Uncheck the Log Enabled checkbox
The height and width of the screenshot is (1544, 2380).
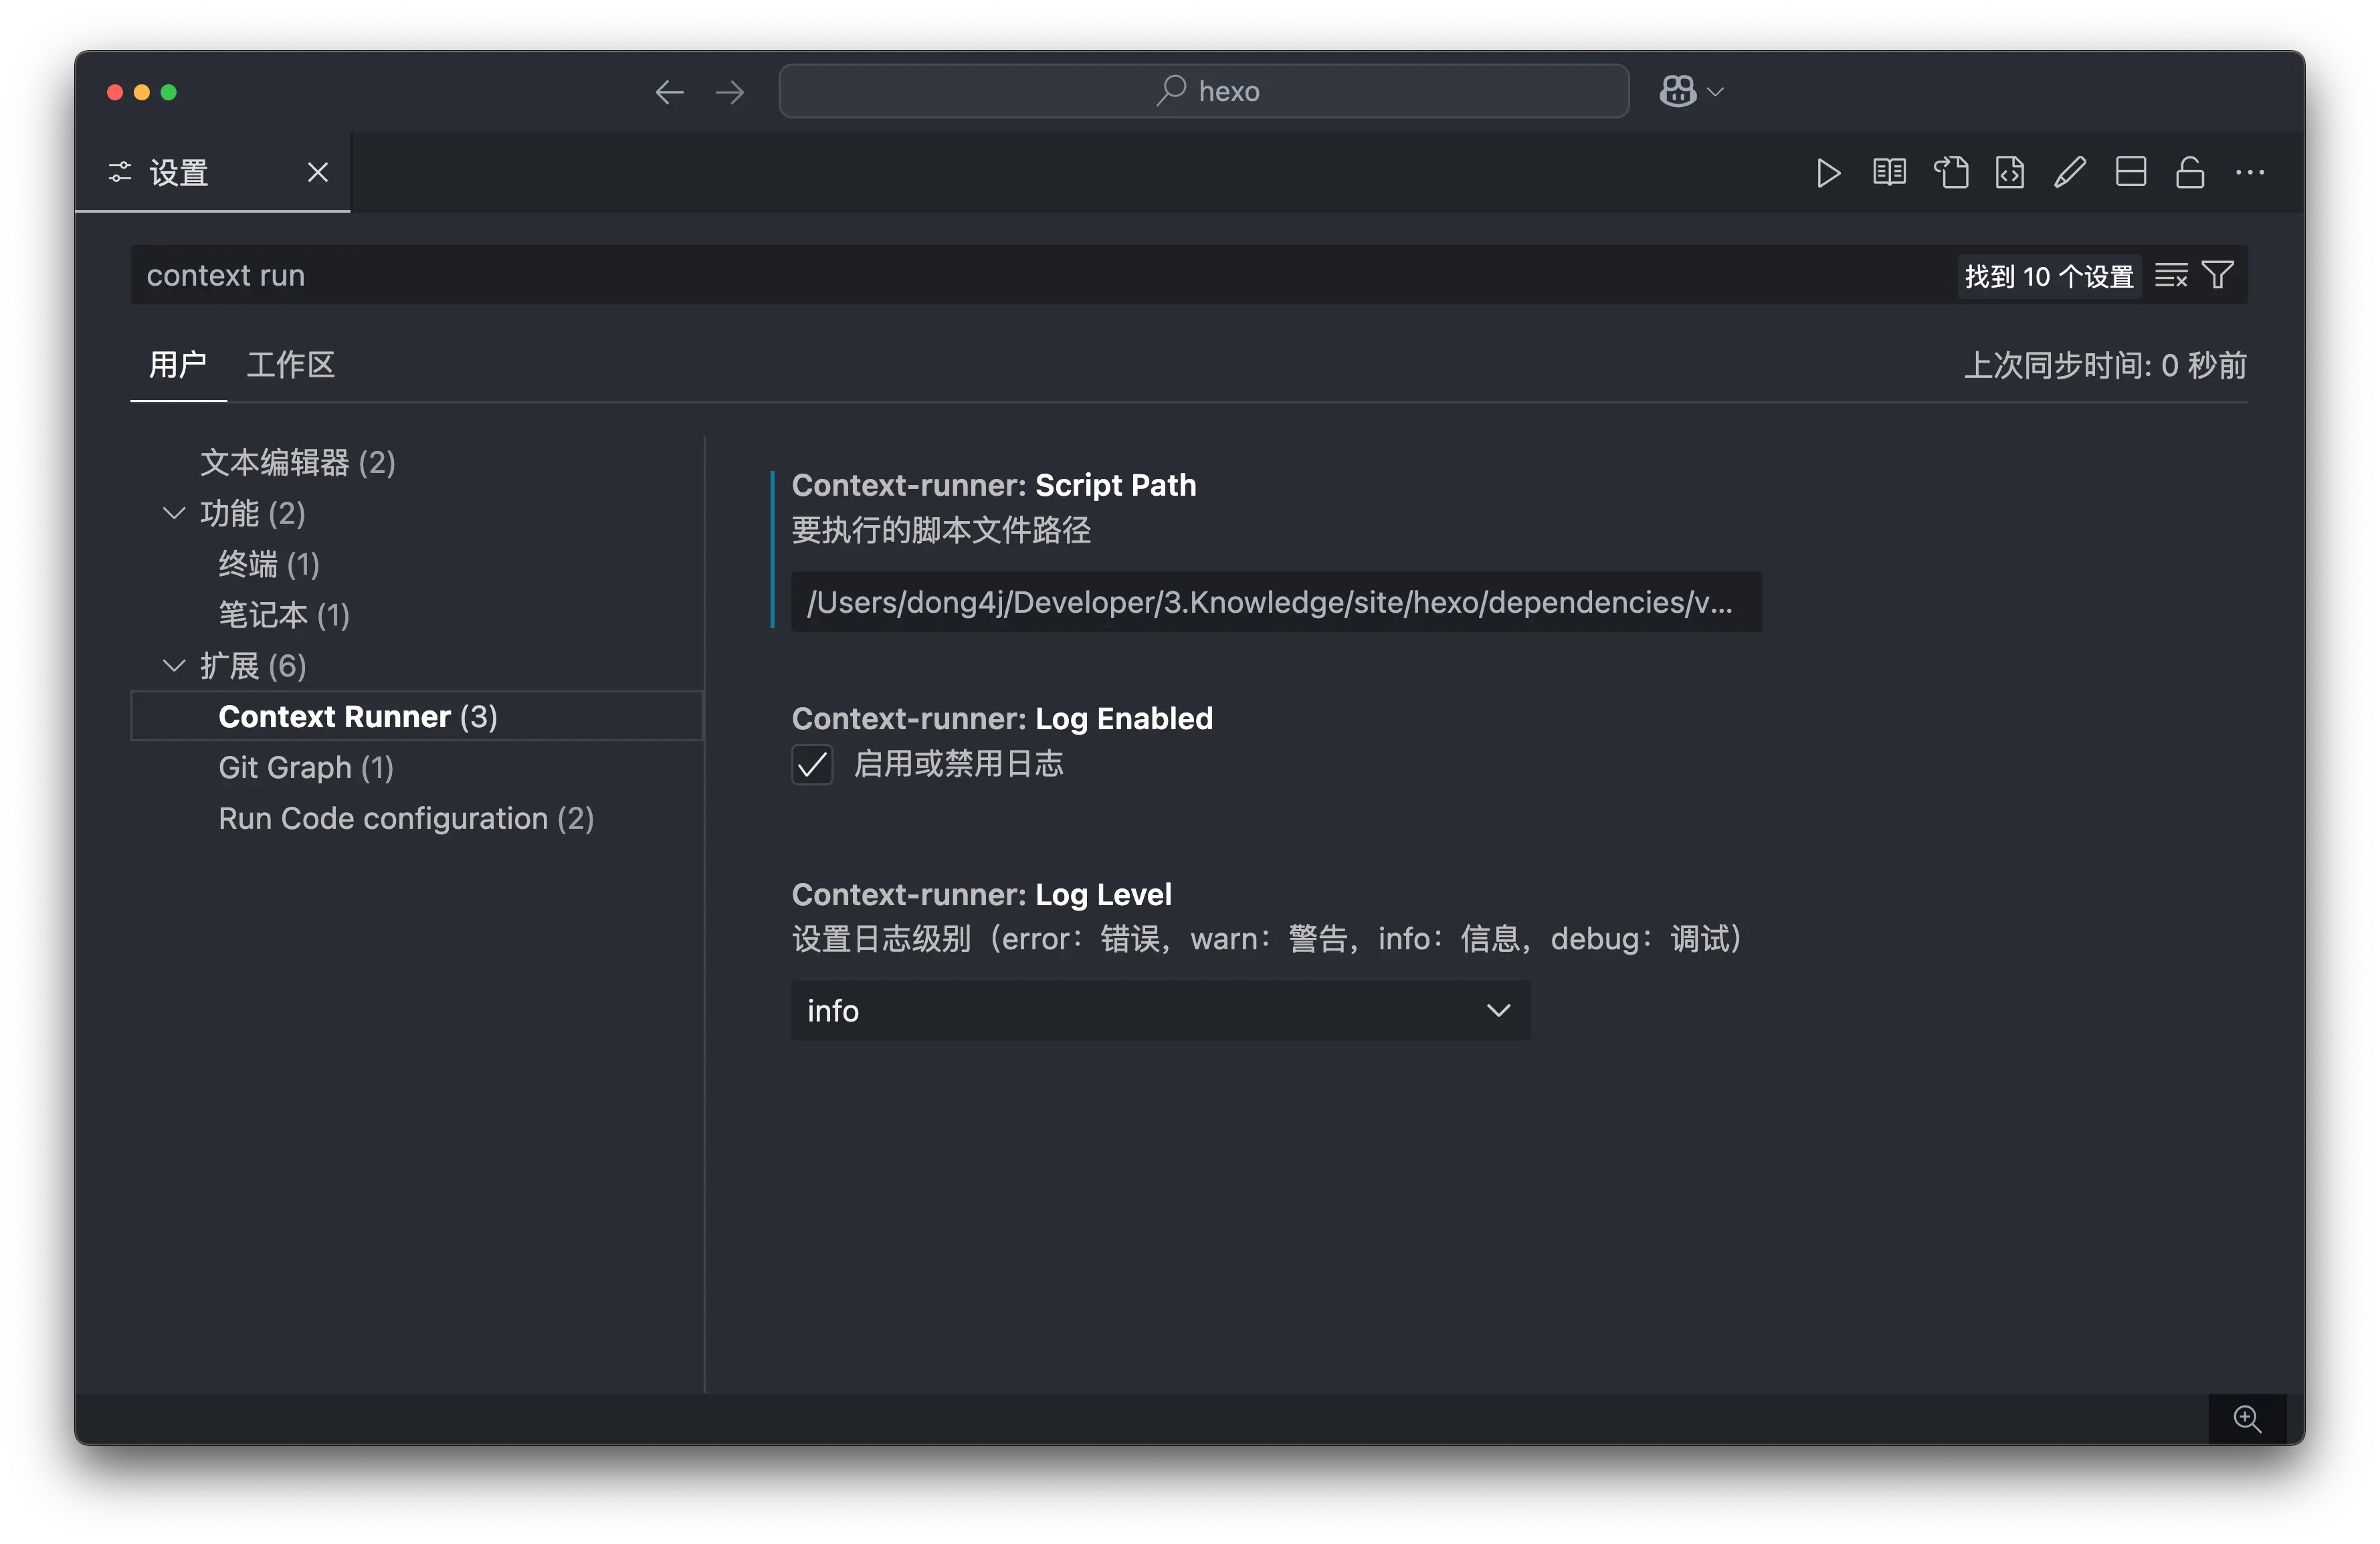click(x=812, y=765)
